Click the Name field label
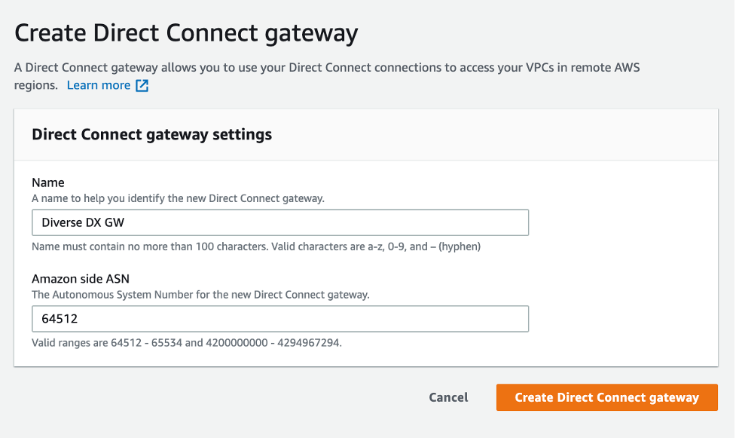The height and width of the screenshot is (438, 736). point(48,182)
